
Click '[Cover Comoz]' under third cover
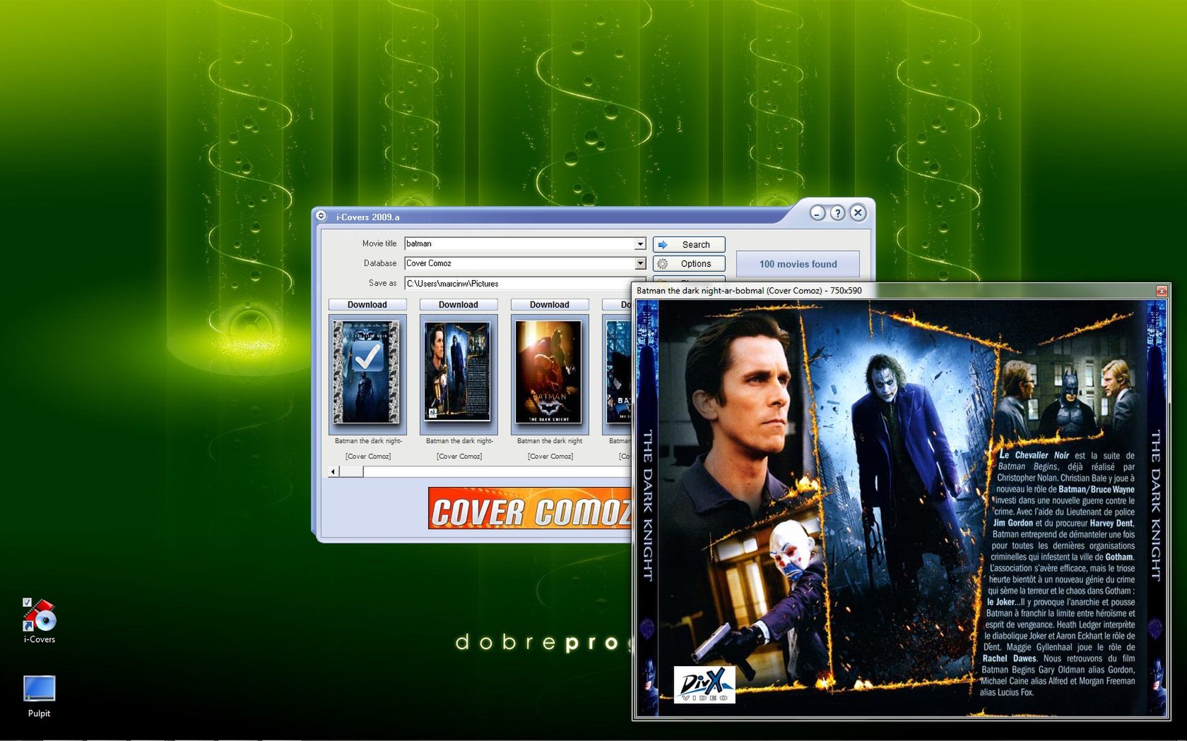(x=550, y=457)
